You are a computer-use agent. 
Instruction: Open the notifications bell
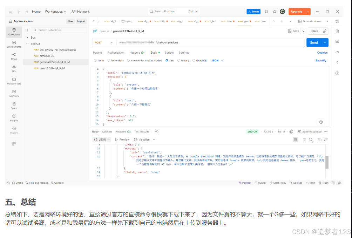pyautogui.click(x=274, y=12)
